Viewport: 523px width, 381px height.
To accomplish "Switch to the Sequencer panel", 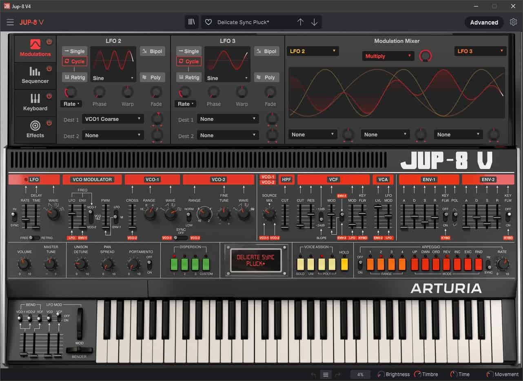I will click(x=35, y=75).
